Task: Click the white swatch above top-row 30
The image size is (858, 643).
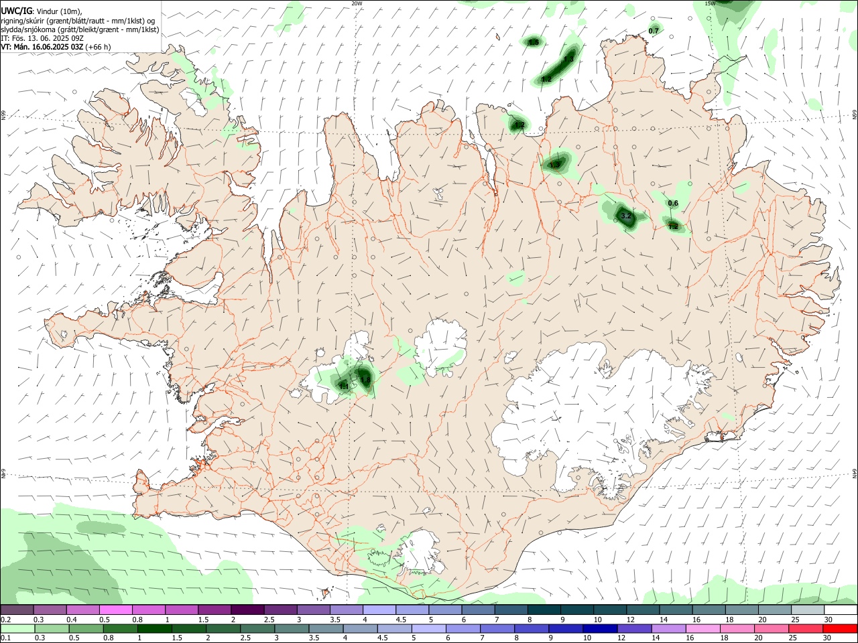Action: [x=841, y=610]
